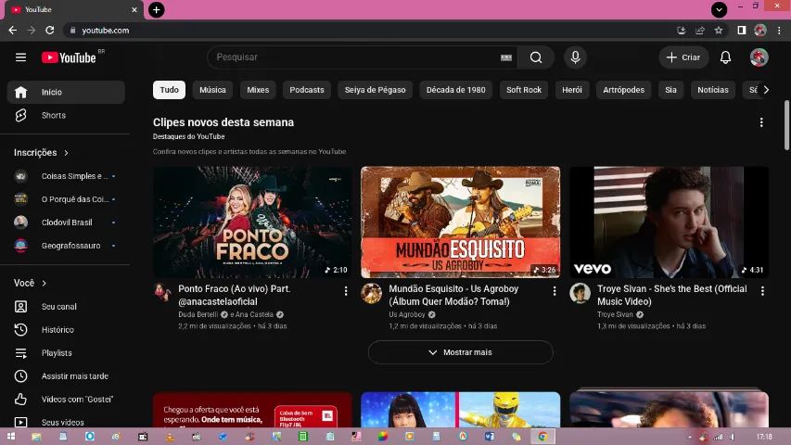The height and width of the screenshot is (445, 791).
Task: Expand with Mostrar mais button
Action: click(461, 352)
